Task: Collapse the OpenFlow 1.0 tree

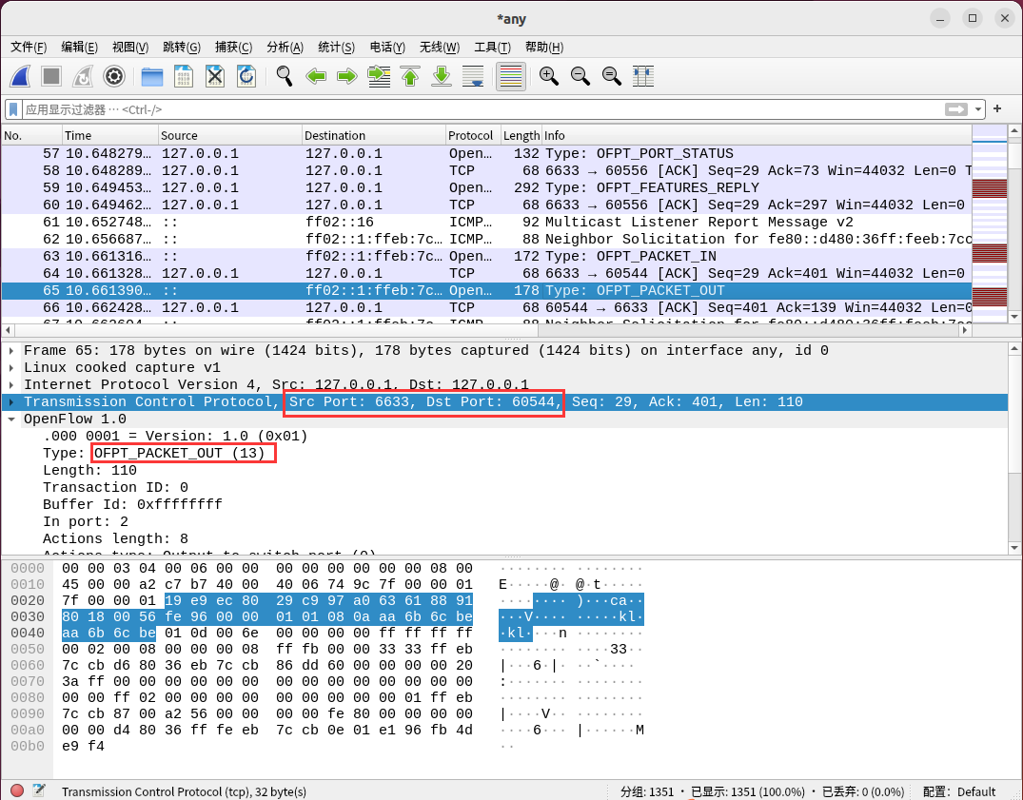Action: pyautogui.click(x=11, y=420)
